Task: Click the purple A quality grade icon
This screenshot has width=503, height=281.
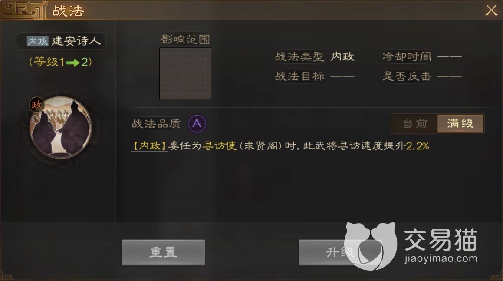Action: point(197,124)
